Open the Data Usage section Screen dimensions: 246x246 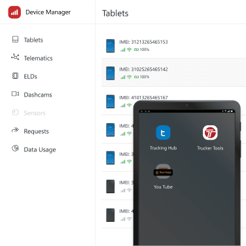point(40,149)
